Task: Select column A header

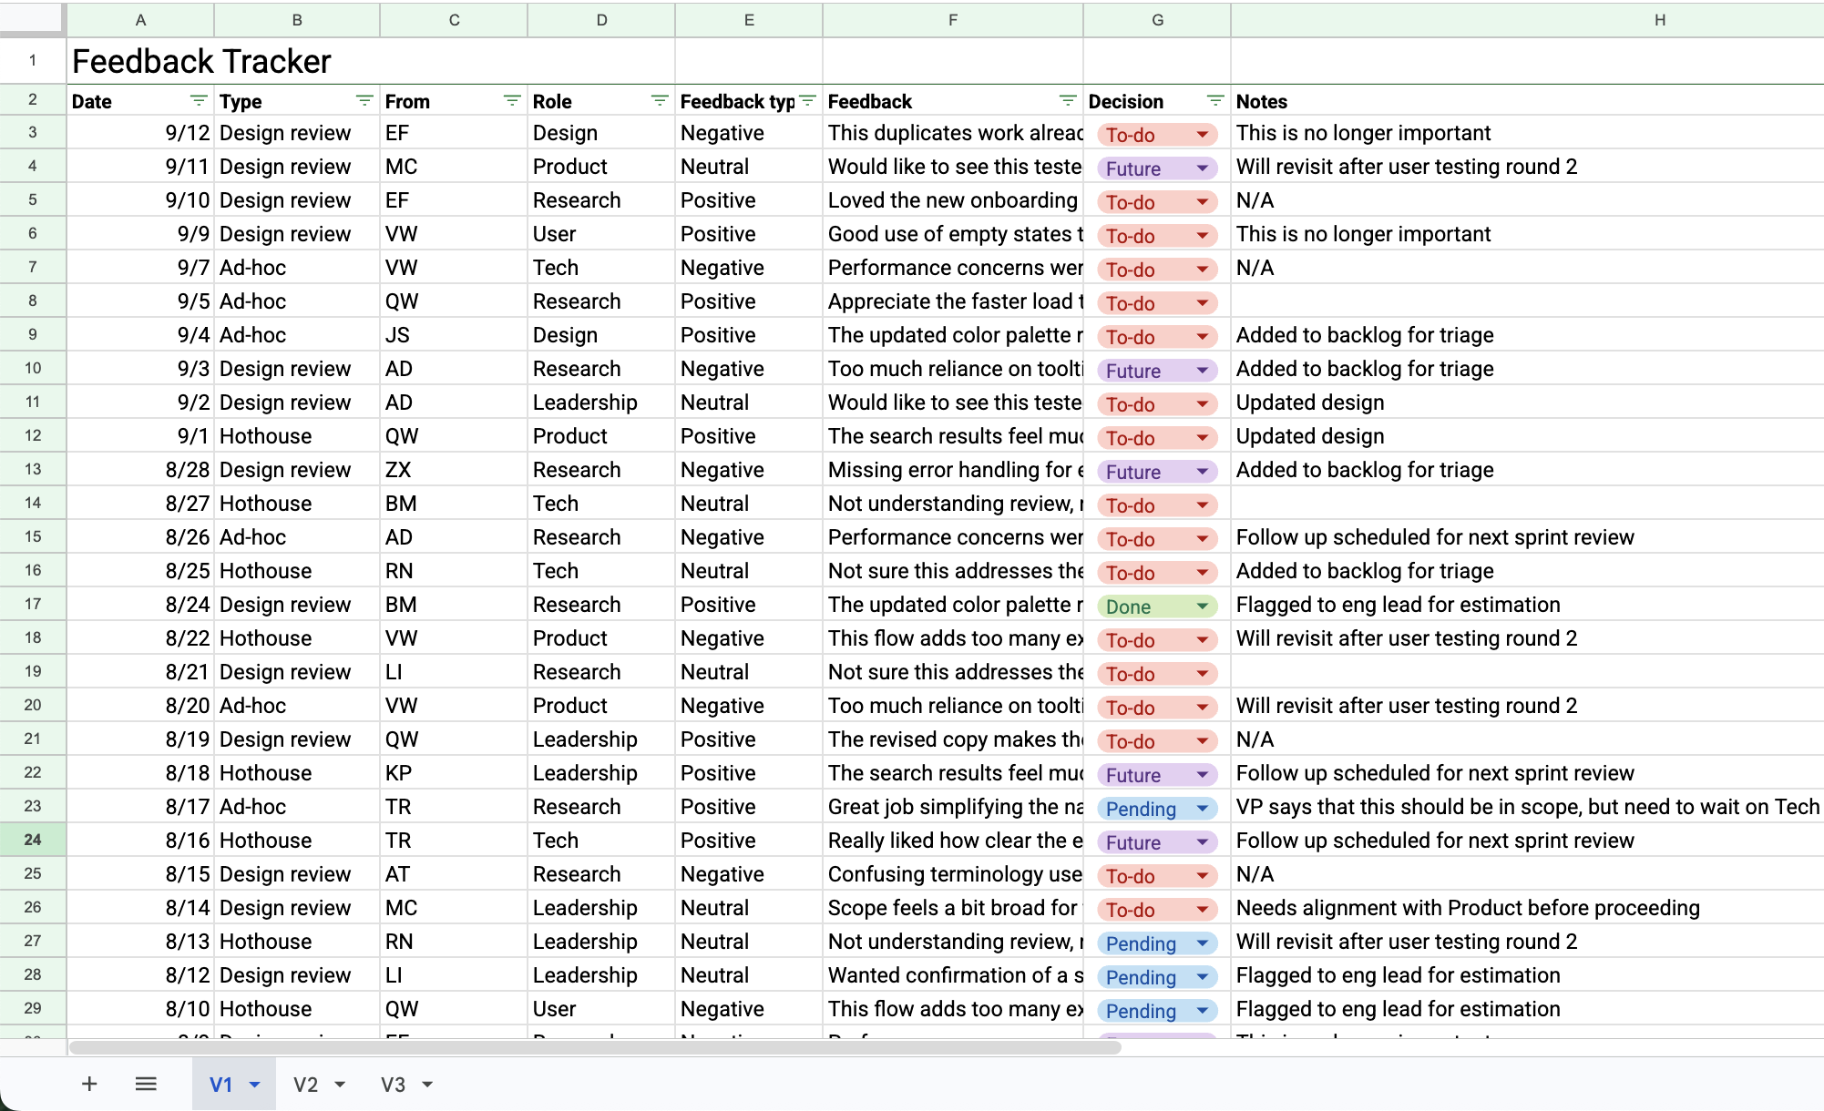Action: coord(140,19)
